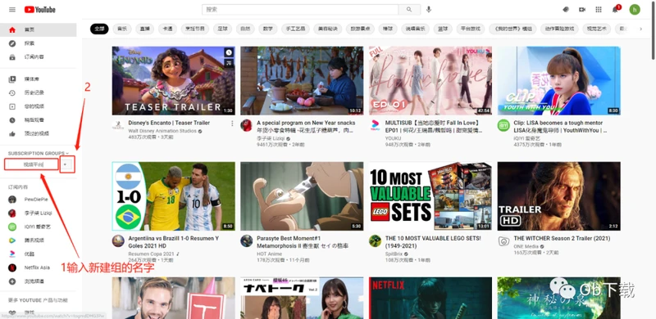
Task: Open the SpitBrix channel name link
Action: (394, 254)
